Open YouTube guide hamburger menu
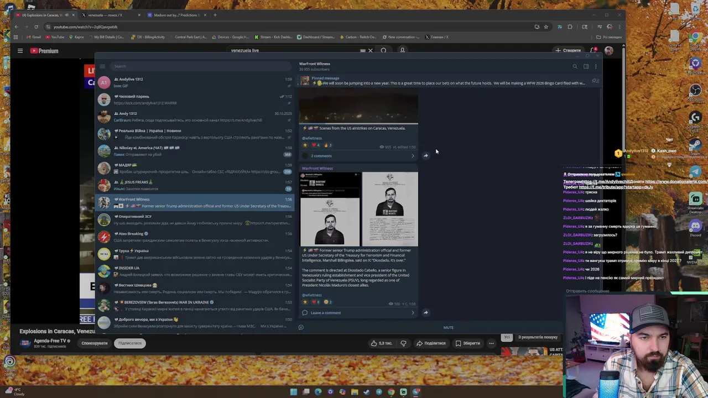 20,51
